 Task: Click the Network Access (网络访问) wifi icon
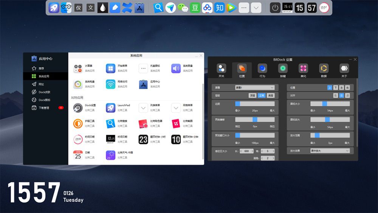pyautogui.click(x=111, y=84)
